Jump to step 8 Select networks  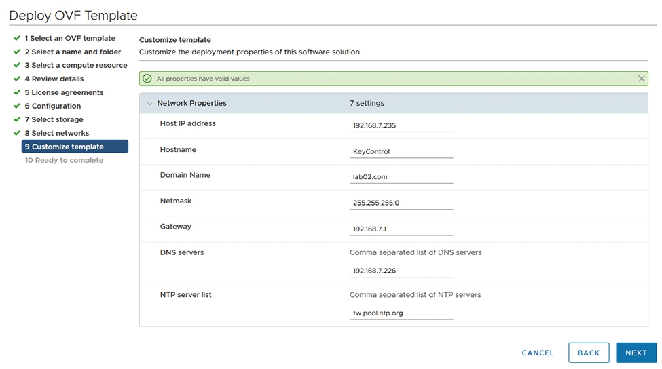pos(56,133)
